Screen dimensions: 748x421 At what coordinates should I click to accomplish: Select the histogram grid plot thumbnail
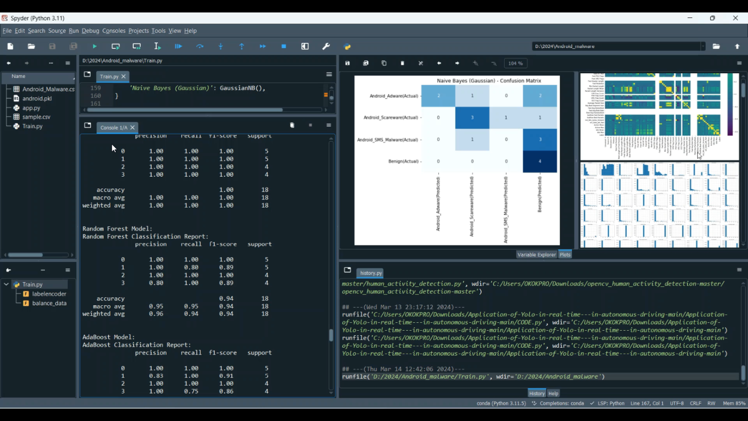pyautogui.click(x=659, y=205)
